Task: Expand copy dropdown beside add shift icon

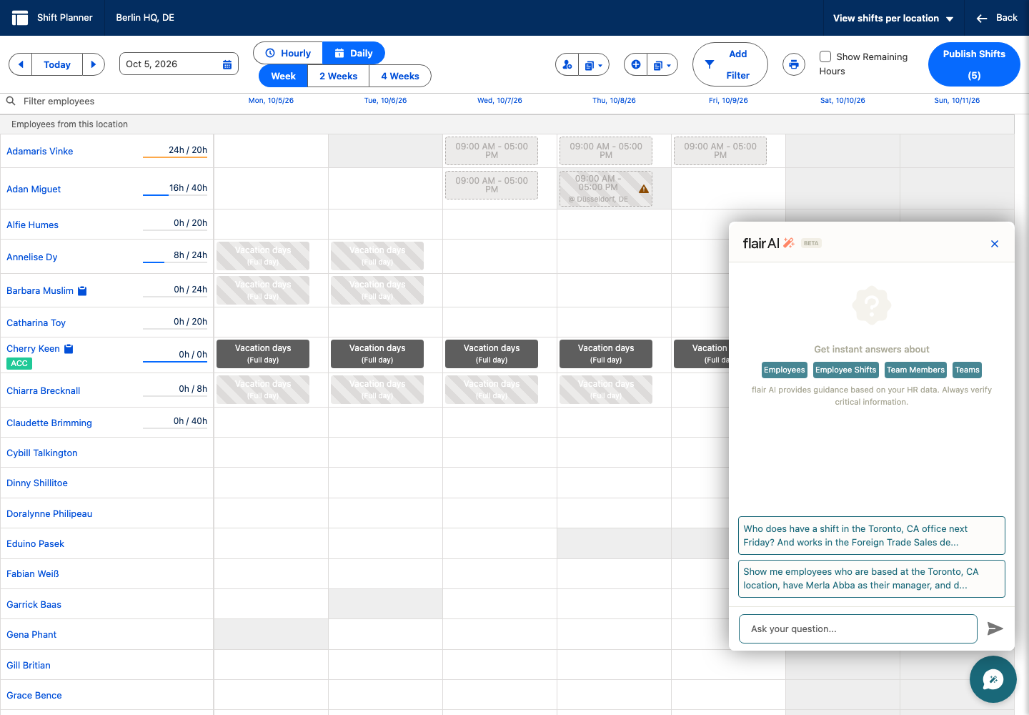Action: (662, 64)
